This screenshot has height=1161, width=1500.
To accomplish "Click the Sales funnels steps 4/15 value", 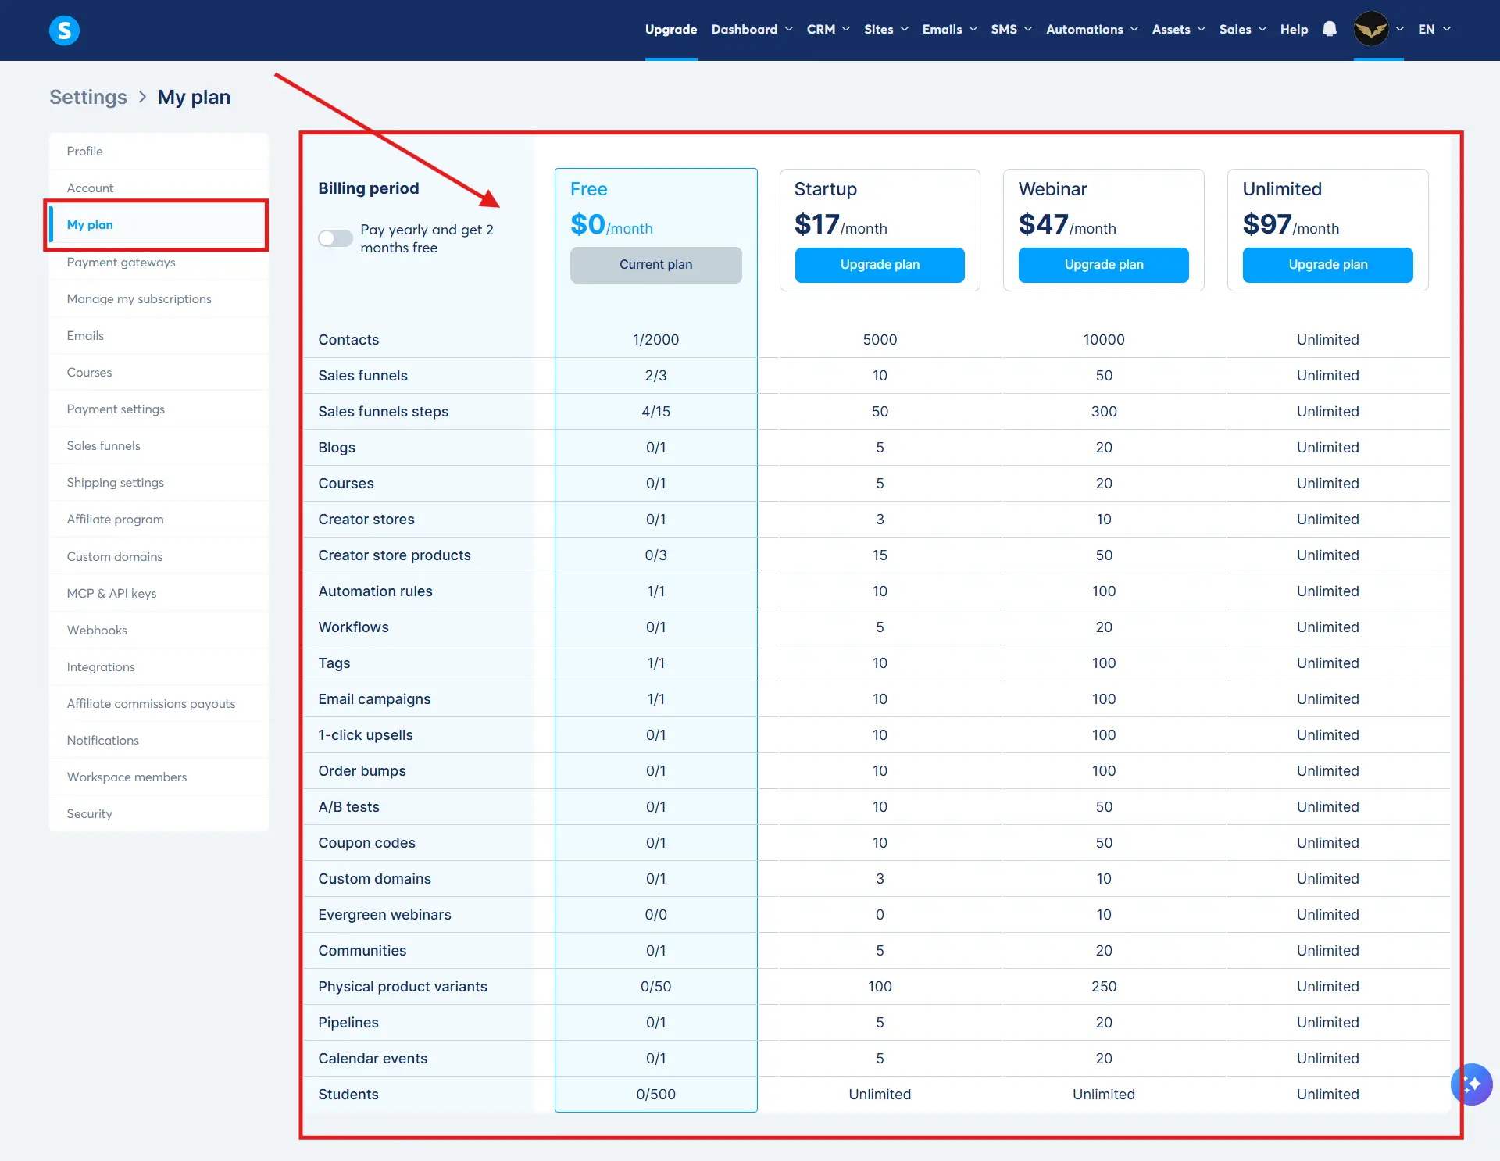I will click(x=656, y=412).
